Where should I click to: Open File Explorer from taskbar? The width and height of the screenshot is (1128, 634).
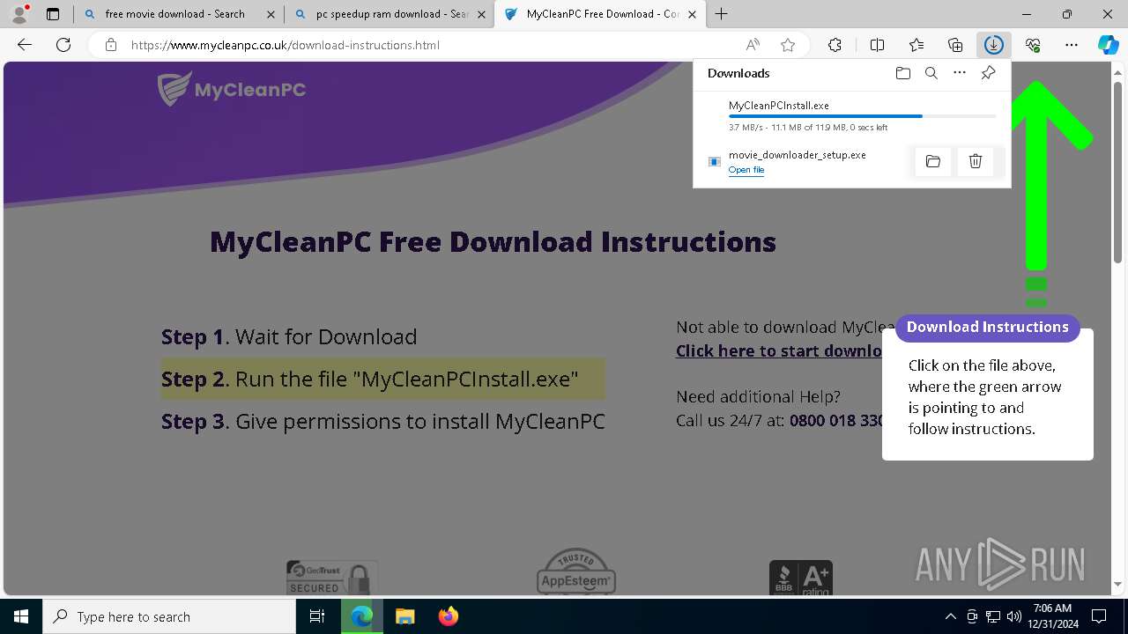tap(404, 616)
